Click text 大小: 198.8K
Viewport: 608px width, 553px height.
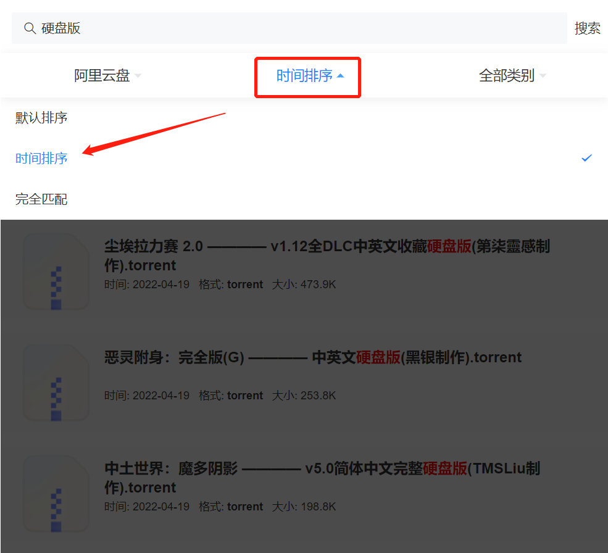304,507
